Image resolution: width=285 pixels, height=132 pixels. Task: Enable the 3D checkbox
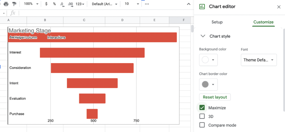pyautogui.click(x=202, y=116)
